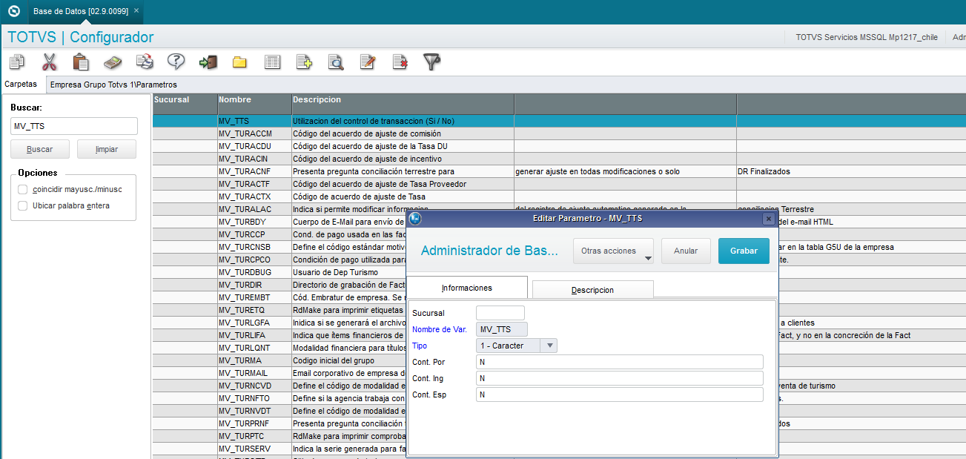Click the Copy icon in toolbar

(17, 62)
